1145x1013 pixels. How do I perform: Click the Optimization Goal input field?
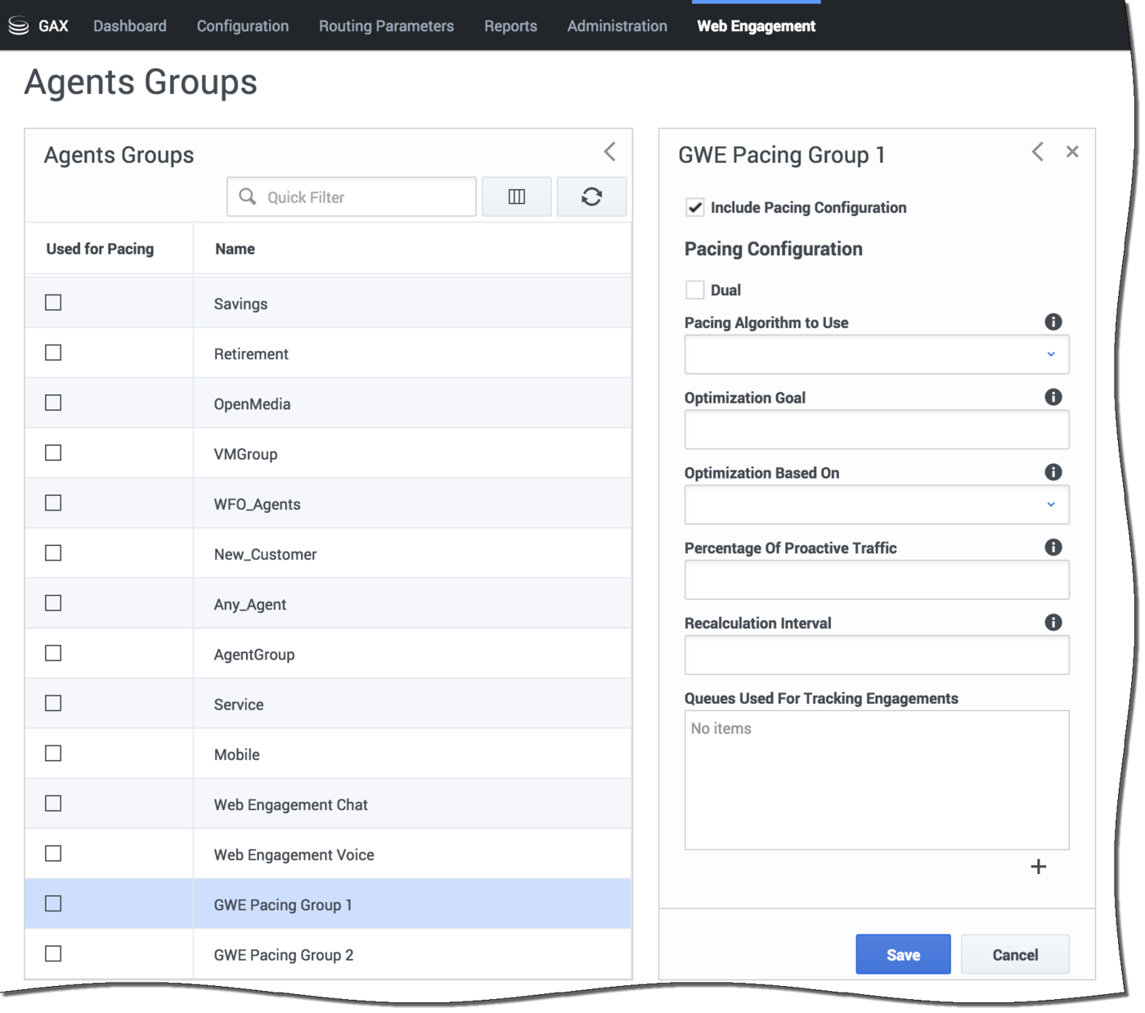pos(877,430)
